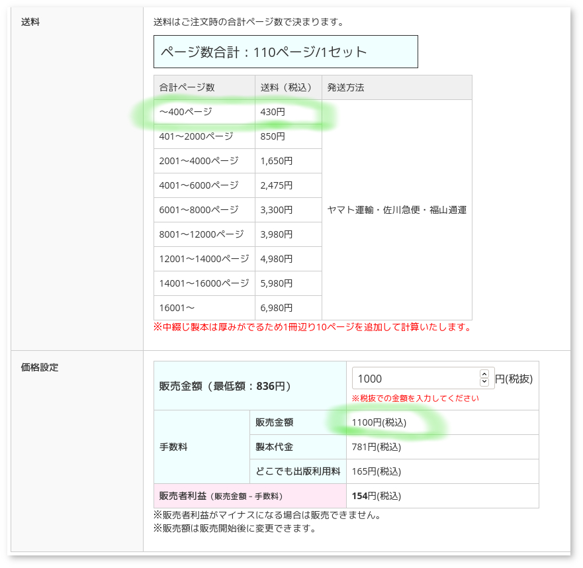Viewport: 583px width, 568px height.
Task: Click the price increment up stepper arrow
Action: click(484, 374)
